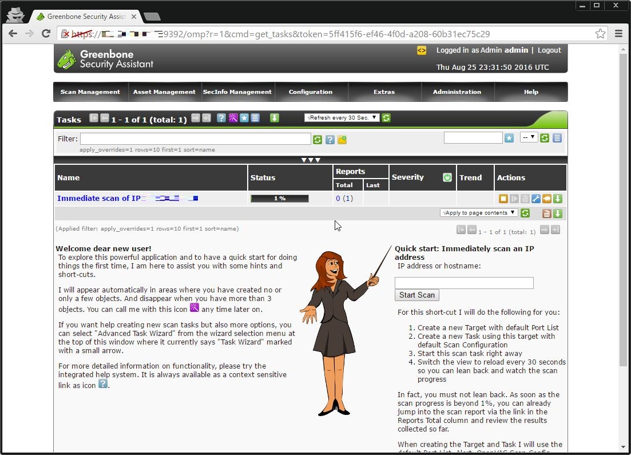
Task: Open the Configuration menu
Action: [x=311, y=92]
